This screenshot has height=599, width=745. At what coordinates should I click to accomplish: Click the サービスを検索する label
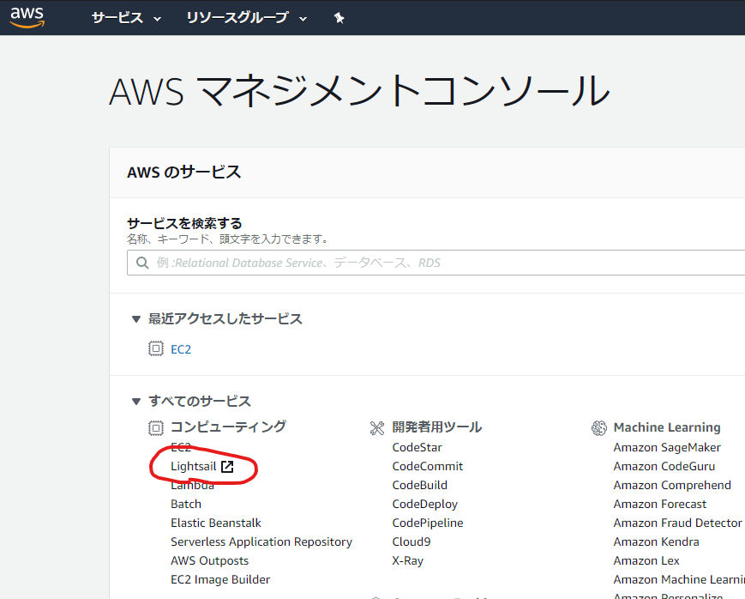click(184, 223)
